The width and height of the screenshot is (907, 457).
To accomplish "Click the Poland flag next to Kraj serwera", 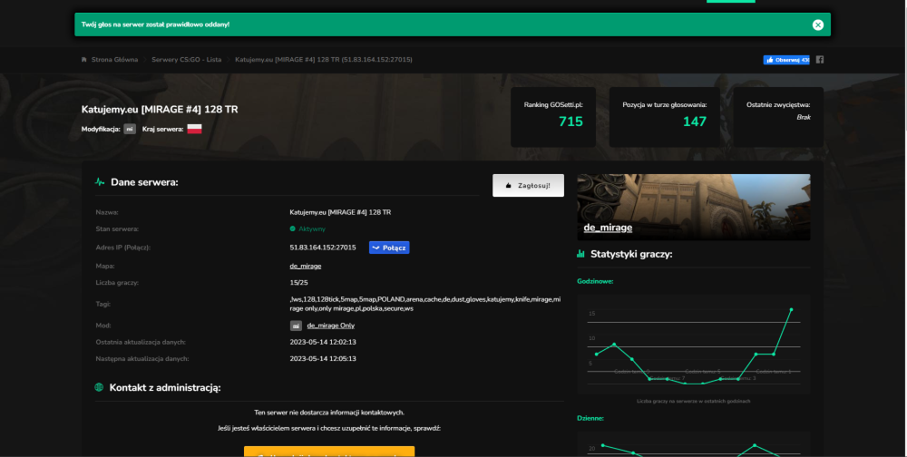I will (x=194, y=129).
